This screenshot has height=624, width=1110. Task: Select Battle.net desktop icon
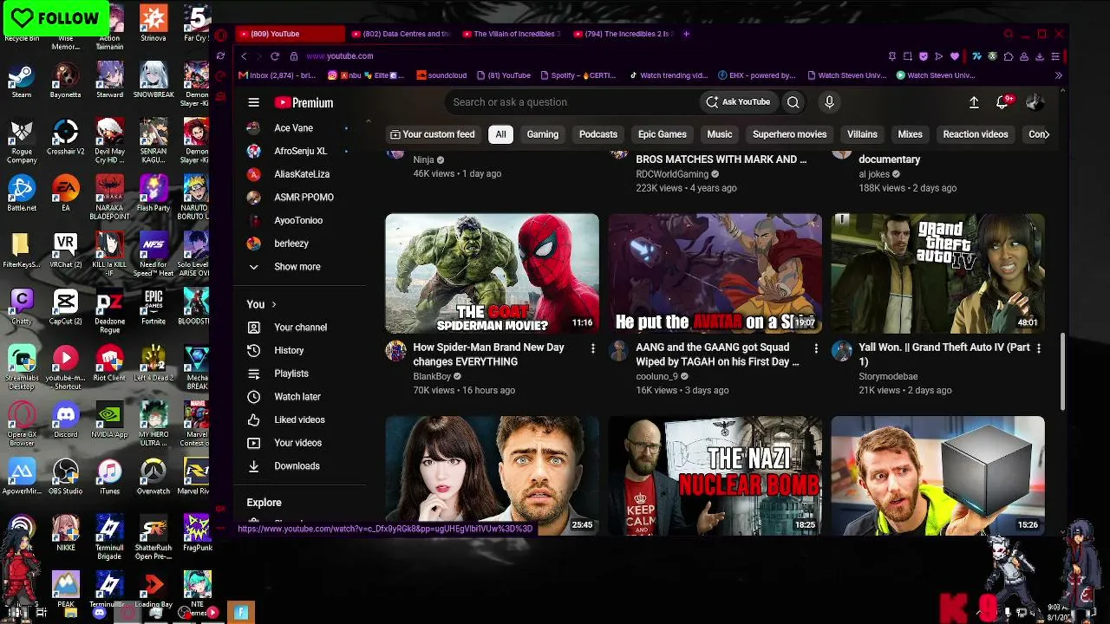[x=22, y=194]
